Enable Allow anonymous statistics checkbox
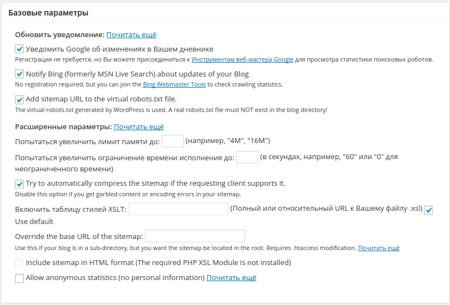Image resolution: width=450 pixels, height=305 pixels. pos(19,278)
